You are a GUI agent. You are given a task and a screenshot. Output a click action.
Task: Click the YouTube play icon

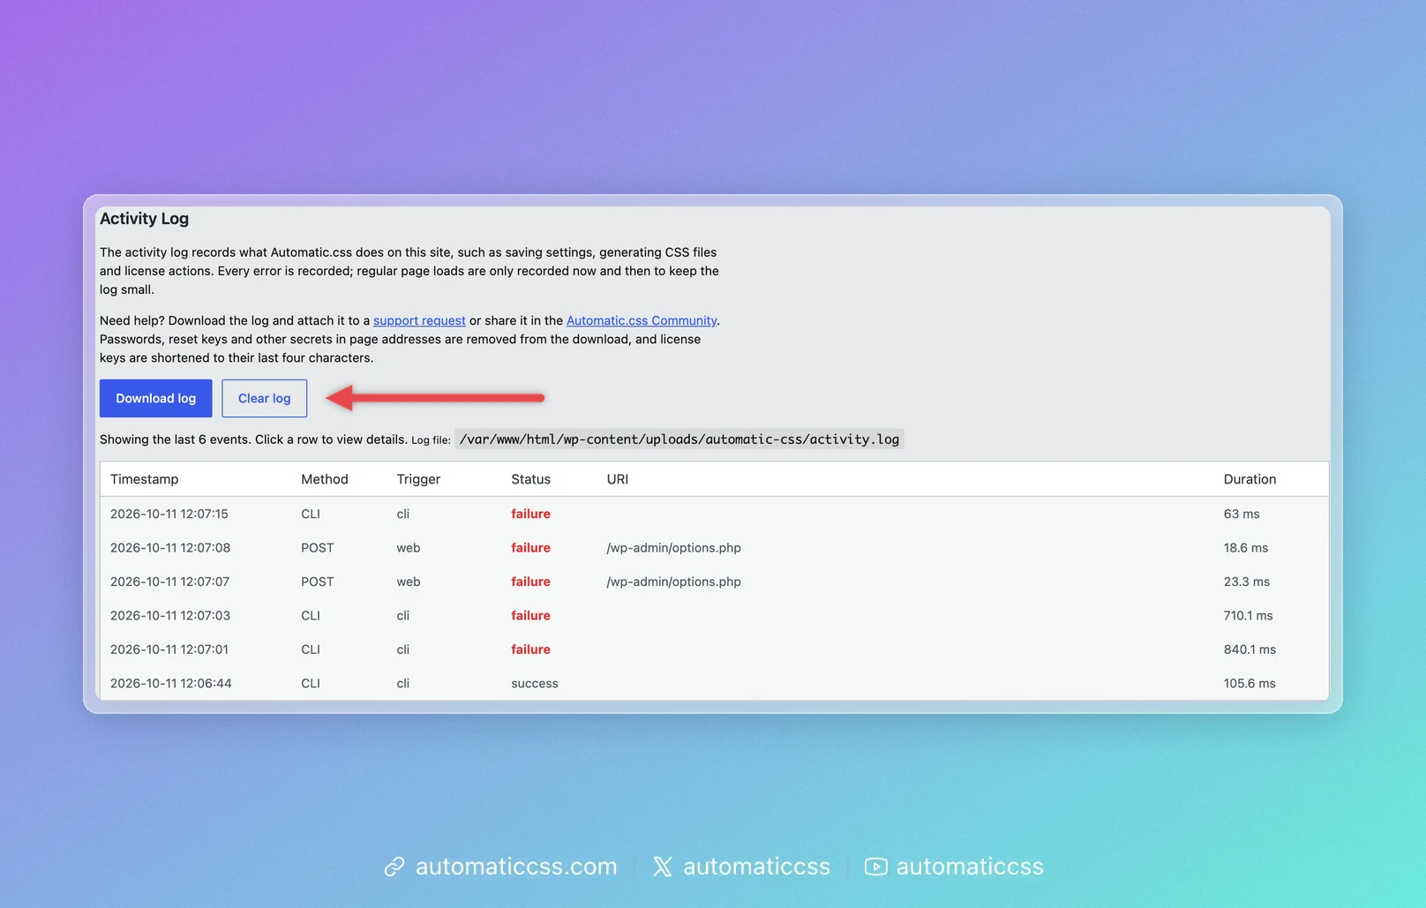(x=875, y=867)
